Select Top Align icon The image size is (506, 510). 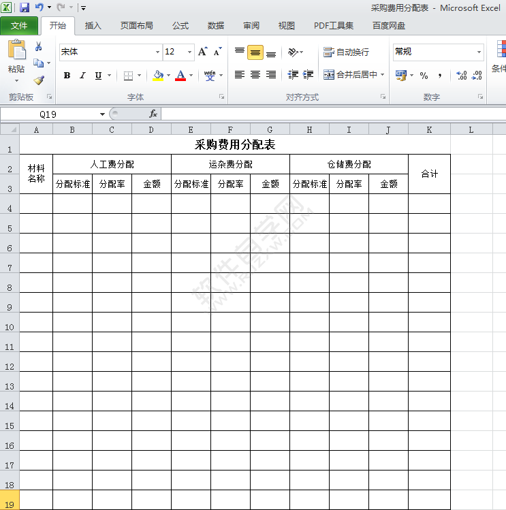240,52
